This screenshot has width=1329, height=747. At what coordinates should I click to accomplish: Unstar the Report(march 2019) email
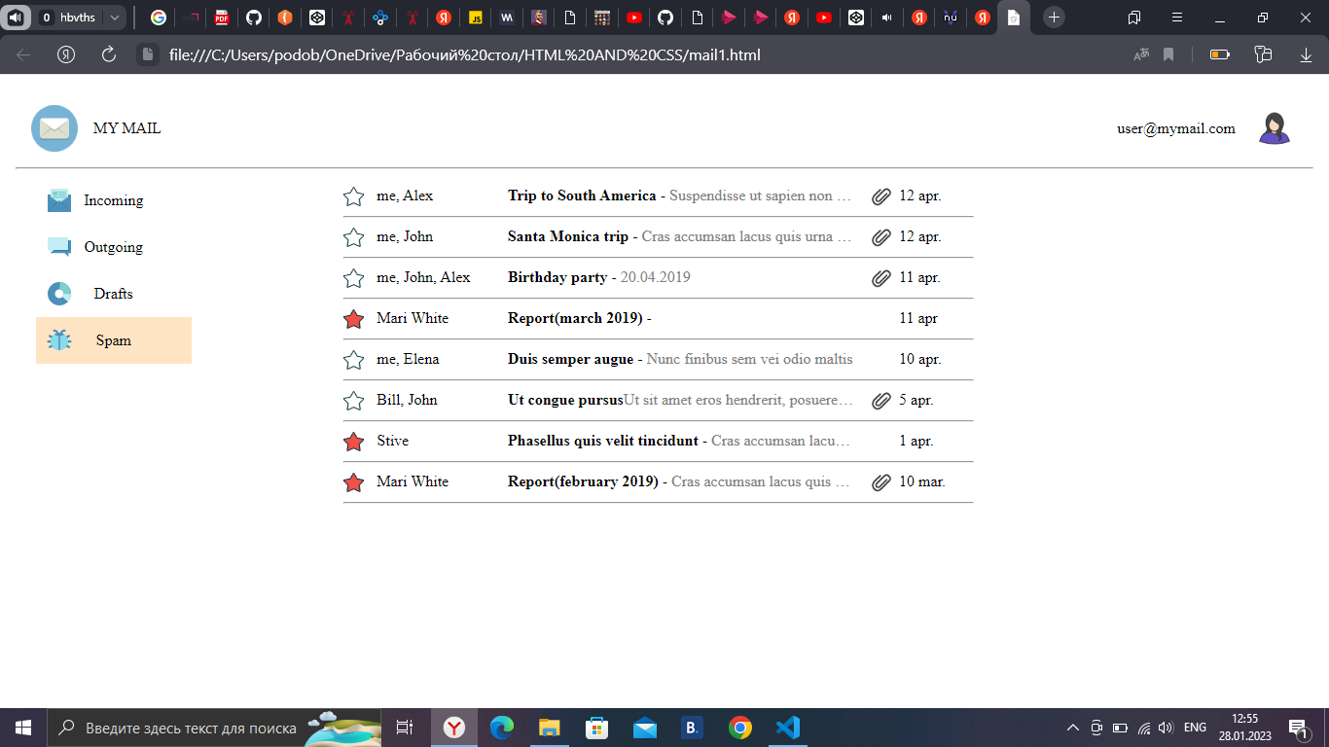point(353,318)
